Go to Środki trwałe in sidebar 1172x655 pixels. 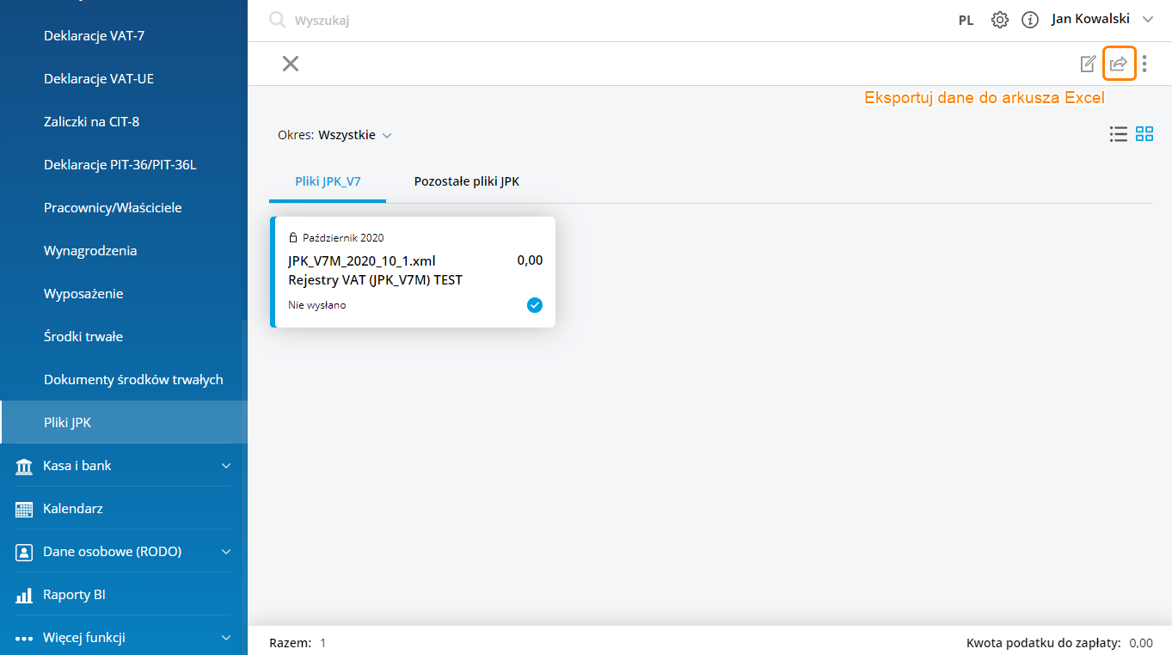83,336
